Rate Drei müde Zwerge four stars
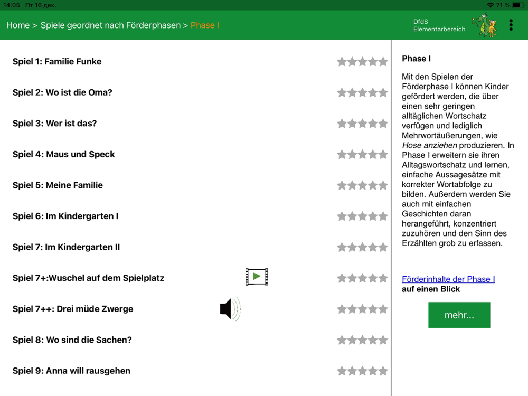The image size is (528, 396). 373,309
